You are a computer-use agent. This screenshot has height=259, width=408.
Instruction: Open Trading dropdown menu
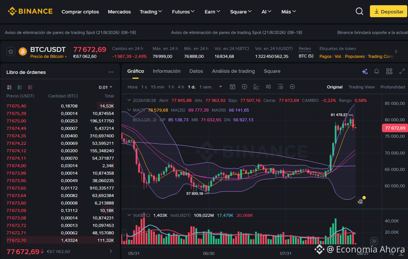151,12
